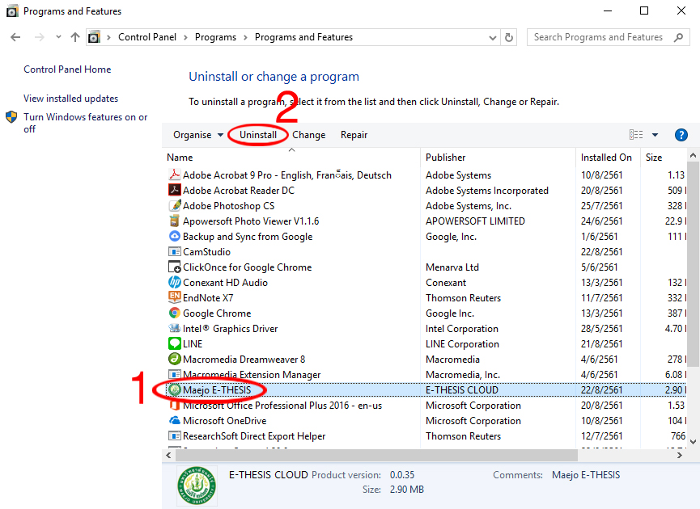Click the Macromedia Extension Manager icon
Screen dimensions: 700x509
click(175, 375)
